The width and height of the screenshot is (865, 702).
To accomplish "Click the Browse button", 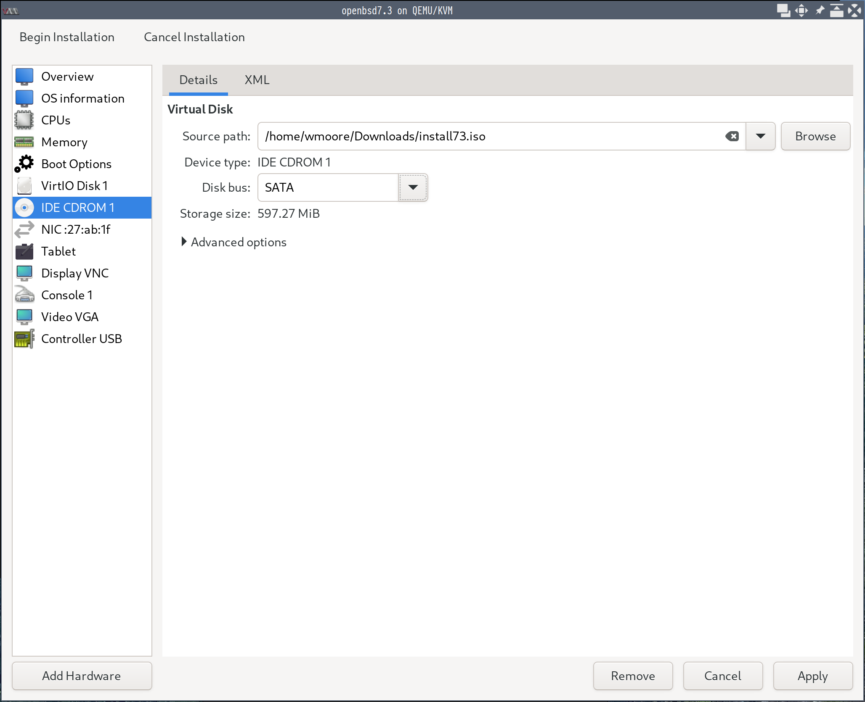I will pyautogui.click(x=815, y=136).
